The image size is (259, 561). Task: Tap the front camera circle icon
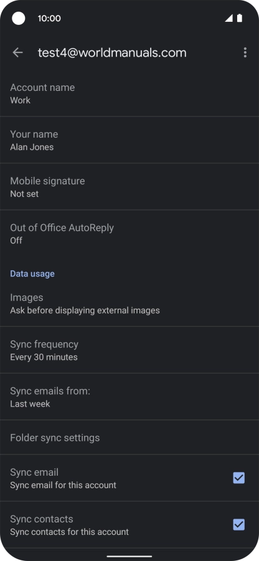coord(19,18)
